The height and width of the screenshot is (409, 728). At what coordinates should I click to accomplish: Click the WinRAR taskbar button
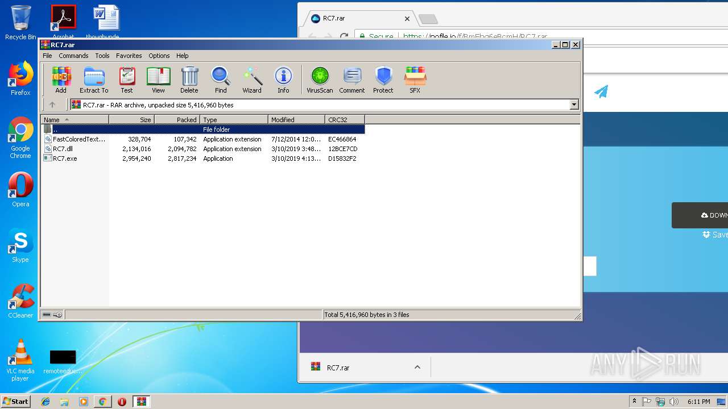[x=141, y=402]
